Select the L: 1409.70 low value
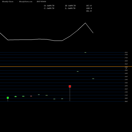The width and height of the screenshot is (132, 132). tap(70, 8)
